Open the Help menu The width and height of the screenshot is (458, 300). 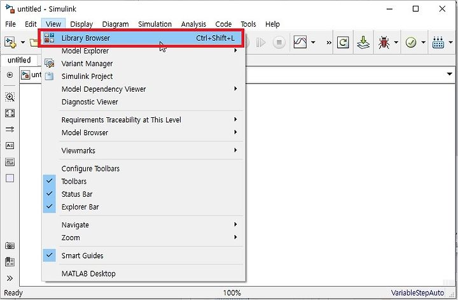point(272,24)
